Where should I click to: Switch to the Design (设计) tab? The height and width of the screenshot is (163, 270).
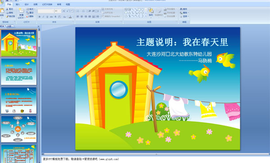pos(27,4)
